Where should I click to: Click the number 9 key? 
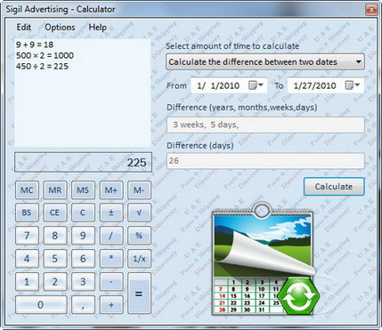83,236
